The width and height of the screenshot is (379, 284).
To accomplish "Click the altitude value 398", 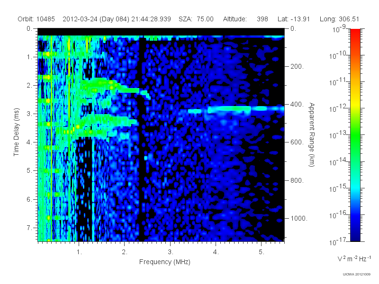I will (x=262, y=19).
